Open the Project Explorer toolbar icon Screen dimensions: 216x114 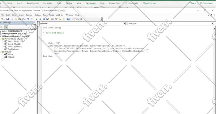pyautogui.click(x=52, y=19)
